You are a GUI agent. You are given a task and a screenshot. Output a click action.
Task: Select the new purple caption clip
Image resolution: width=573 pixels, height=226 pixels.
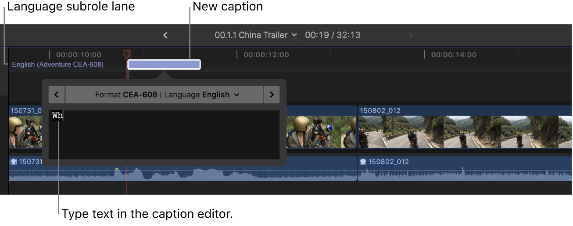pyautogui.click(x=164, y=65)
